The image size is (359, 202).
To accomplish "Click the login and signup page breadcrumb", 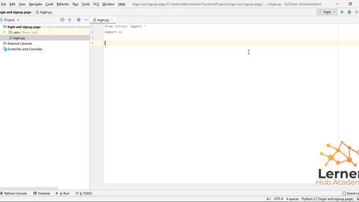I will pyautogui.click(x=16, y=12).
